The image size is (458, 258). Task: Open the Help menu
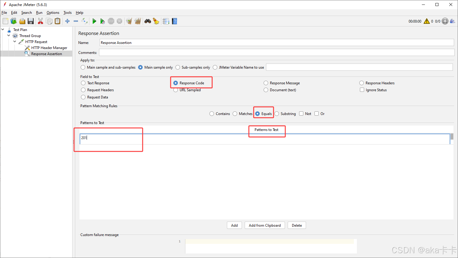point(79,13)
